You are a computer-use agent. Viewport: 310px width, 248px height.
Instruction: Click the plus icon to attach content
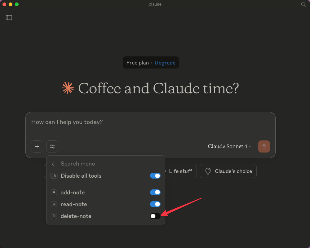pyautogui.click(x=37, y=146)
